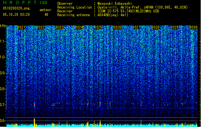Click the tallest yellow intensity bar after 0321
Screen dimensions: 201x127
pyautogui.click(x=35, y=123)
